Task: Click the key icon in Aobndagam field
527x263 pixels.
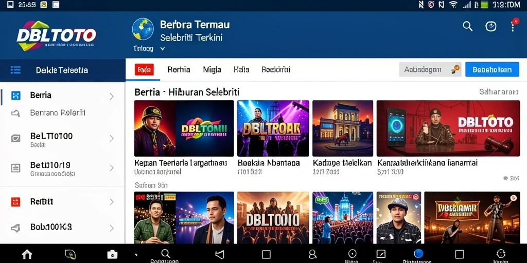Action: [x=455, y=69]
